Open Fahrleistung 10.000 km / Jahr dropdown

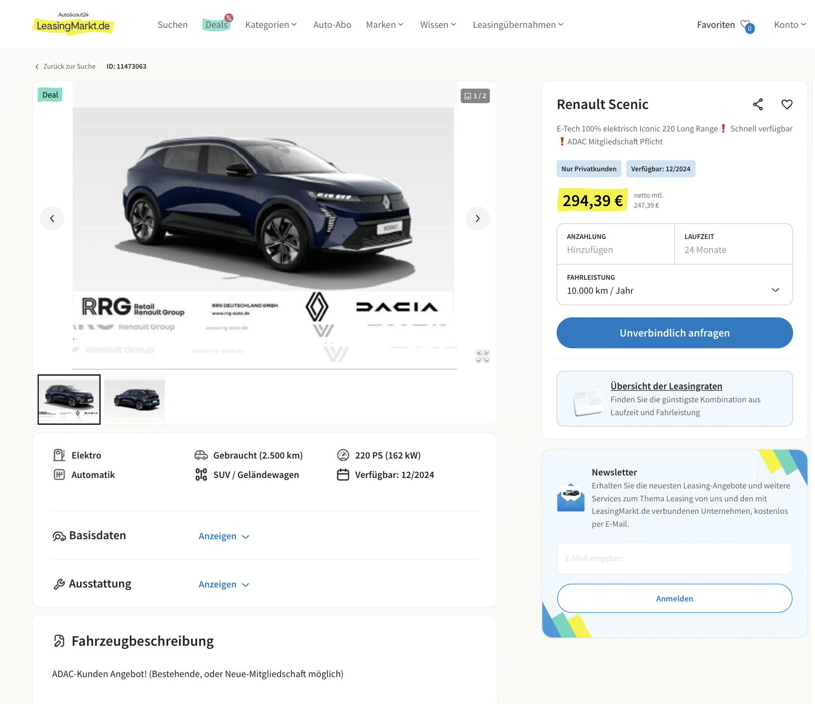click(674, 285)
